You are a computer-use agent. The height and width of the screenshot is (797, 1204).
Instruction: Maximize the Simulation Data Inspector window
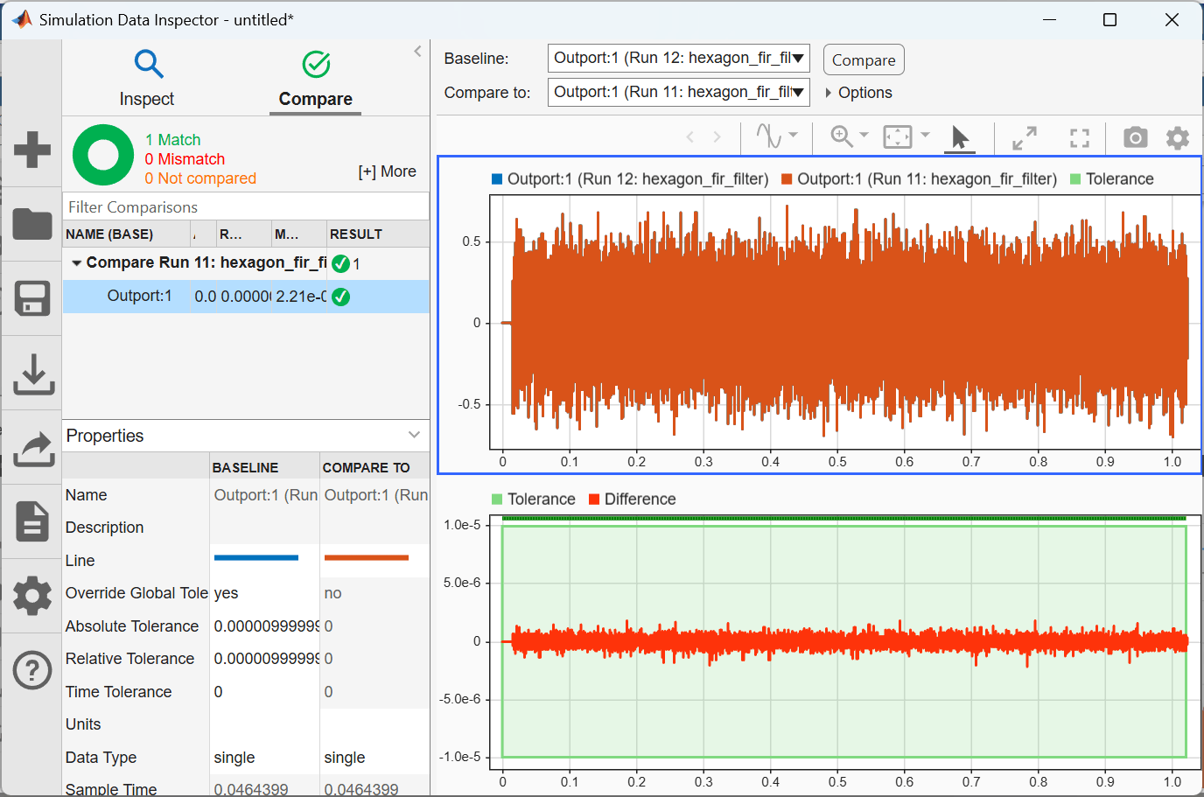[1109, 20]
